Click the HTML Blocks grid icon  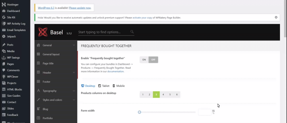3,89
